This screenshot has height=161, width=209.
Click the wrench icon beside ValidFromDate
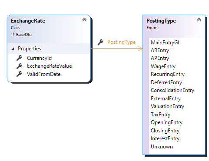pyautogui.click(x=20, y=74)
